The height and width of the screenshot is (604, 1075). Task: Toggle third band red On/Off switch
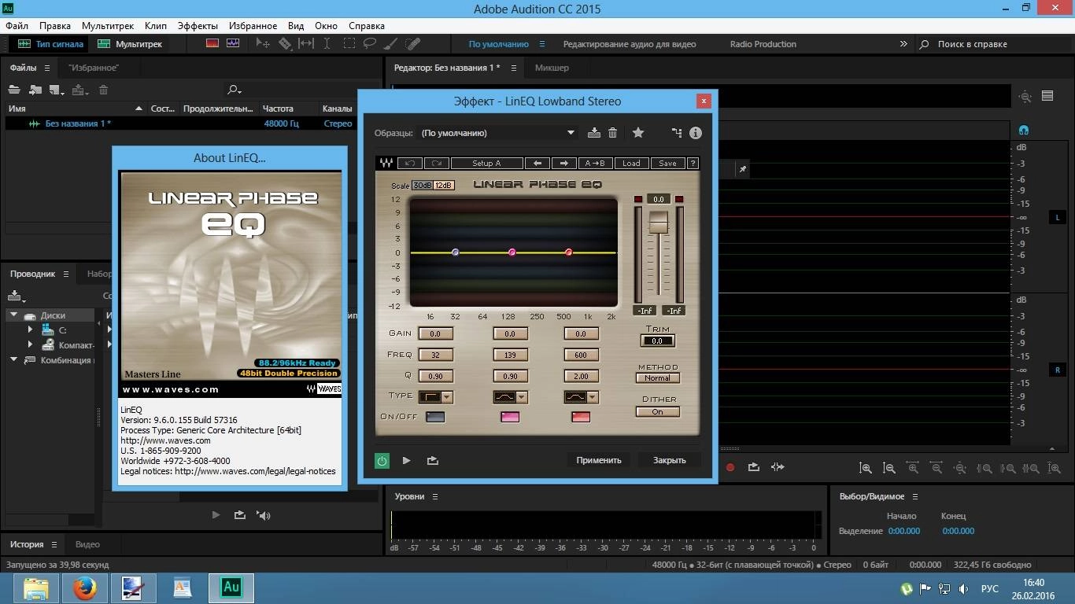[581, 417]
